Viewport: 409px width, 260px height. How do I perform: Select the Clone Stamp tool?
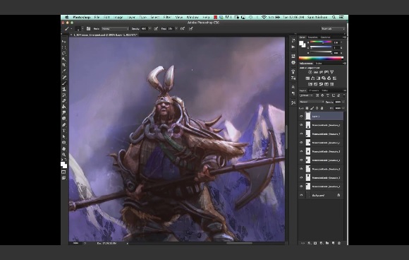[x=63, y=89]
